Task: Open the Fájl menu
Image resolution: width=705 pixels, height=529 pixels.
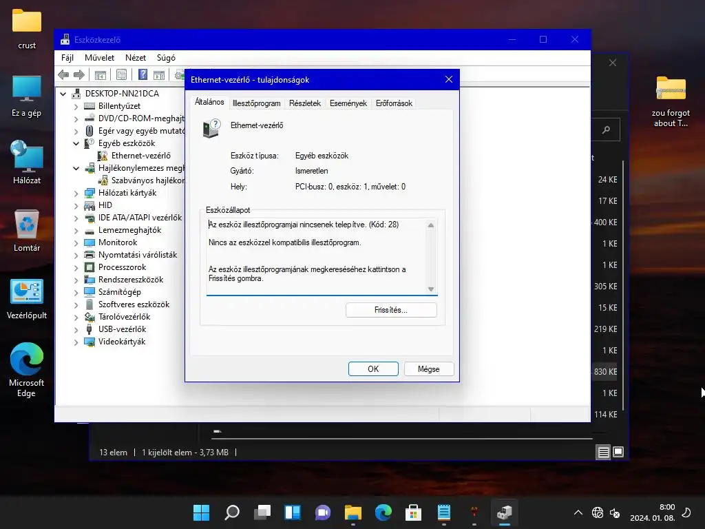Action: pos(67,58)
